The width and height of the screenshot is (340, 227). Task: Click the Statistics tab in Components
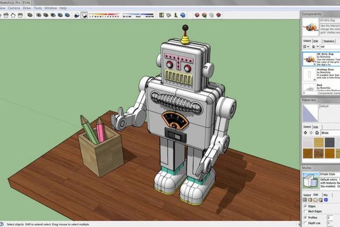[x=329, y=41]
